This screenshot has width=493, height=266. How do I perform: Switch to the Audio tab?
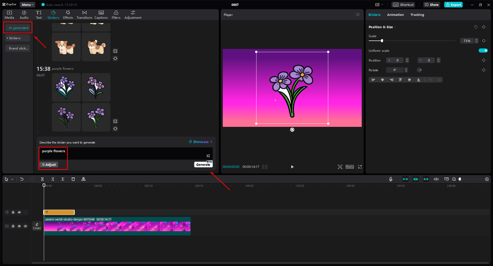24,15
